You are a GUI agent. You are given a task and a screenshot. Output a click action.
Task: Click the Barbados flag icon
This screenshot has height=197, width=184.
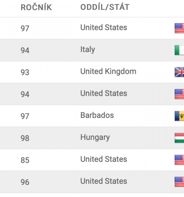tap(179, 116)
